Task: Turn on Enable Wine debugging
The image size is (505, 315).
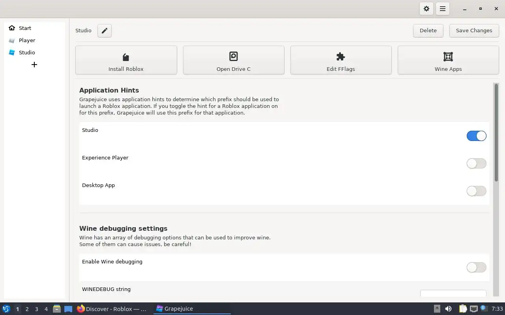Action: pos(477,267)
